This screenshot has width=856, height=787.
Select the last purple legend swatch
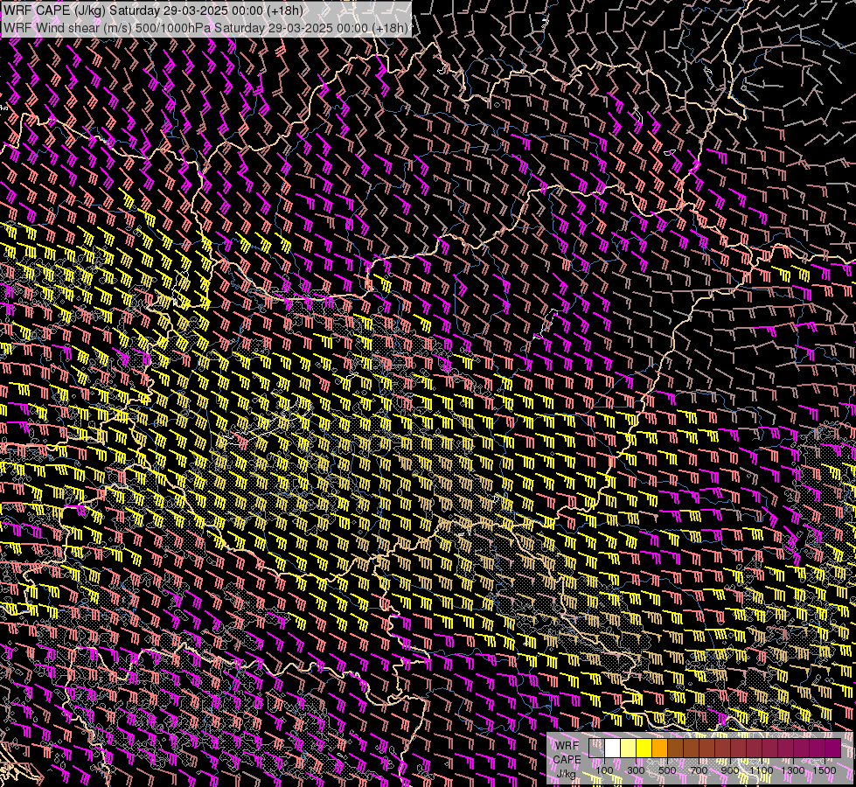pos(833,749)
